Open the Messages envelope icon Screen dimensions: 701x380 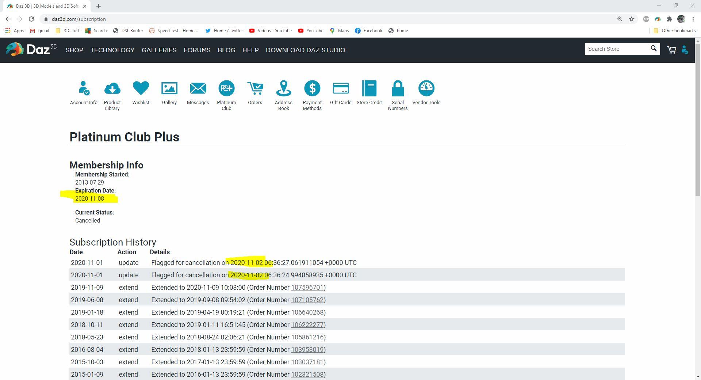[198, 88]
